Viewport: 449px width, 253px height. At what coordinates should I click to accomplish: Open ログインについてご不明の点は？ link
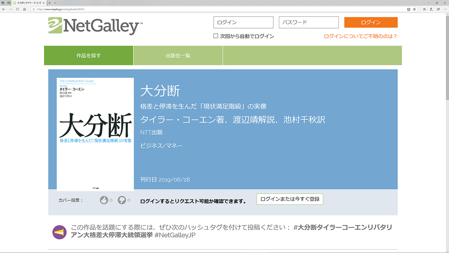pyautogui.click(x=361, y=36)
